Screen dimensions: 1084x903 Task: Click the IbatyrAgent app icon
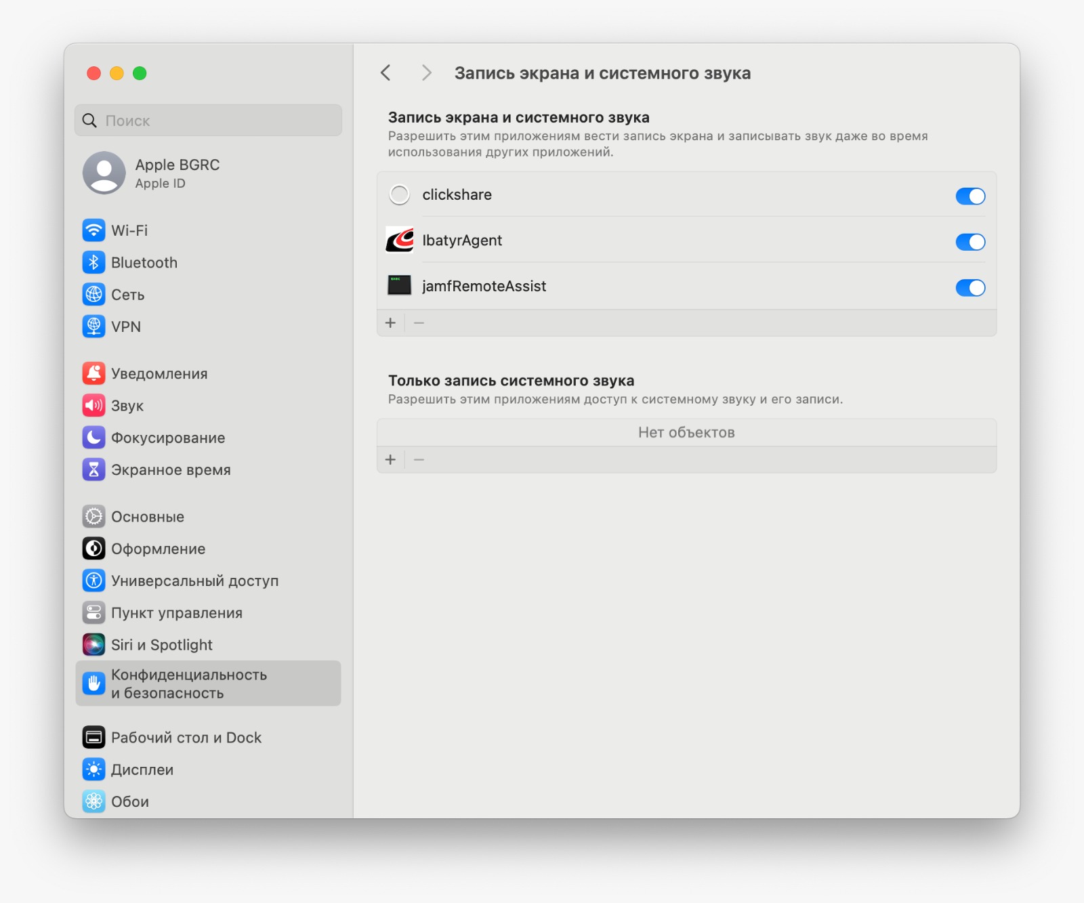400,240
